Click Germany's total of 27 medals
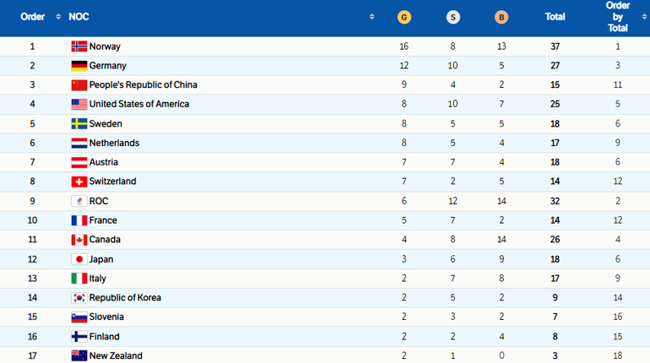The width and height of the screenshot is (650, 363). point(555,66)
